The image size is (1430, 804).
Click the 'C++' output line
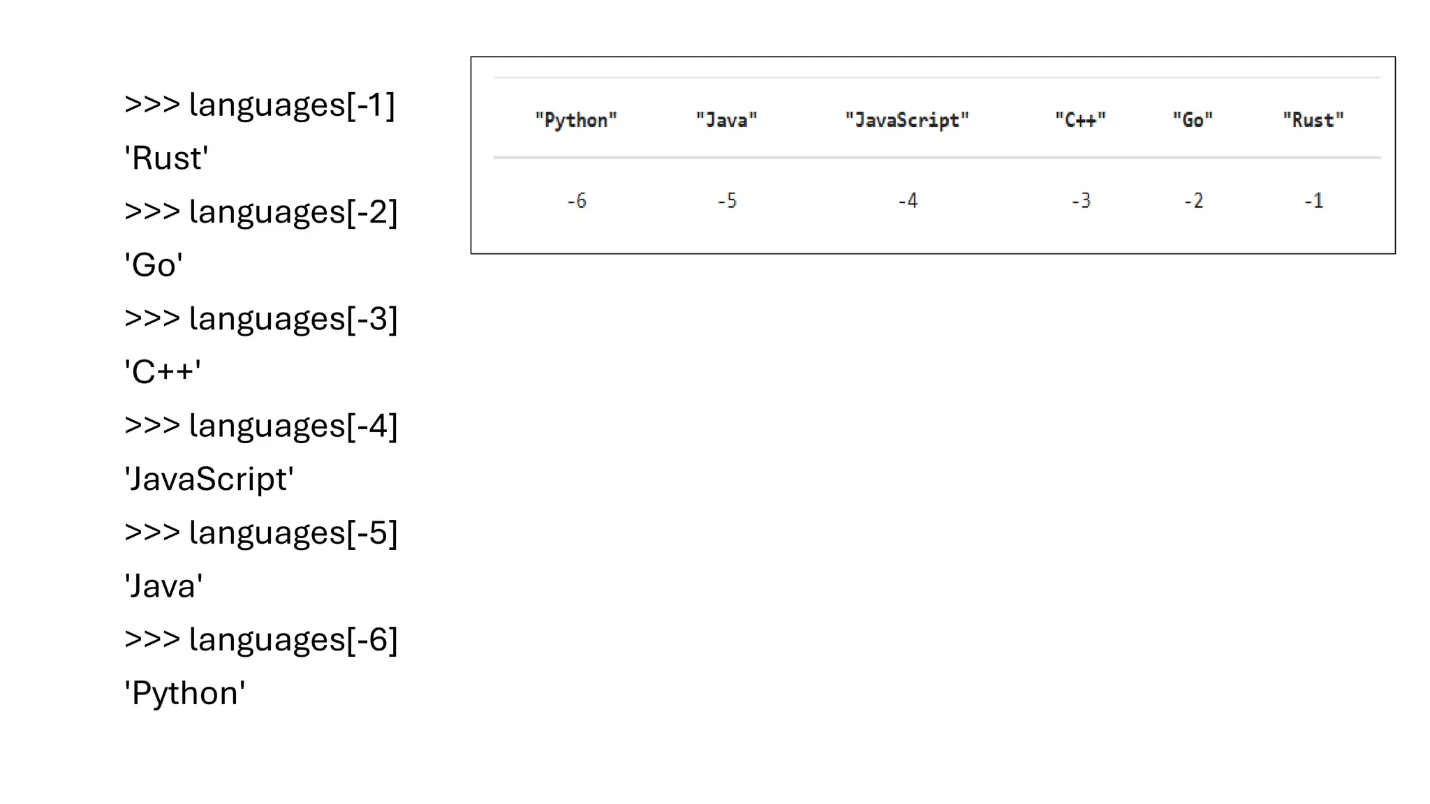coord(163,372)
